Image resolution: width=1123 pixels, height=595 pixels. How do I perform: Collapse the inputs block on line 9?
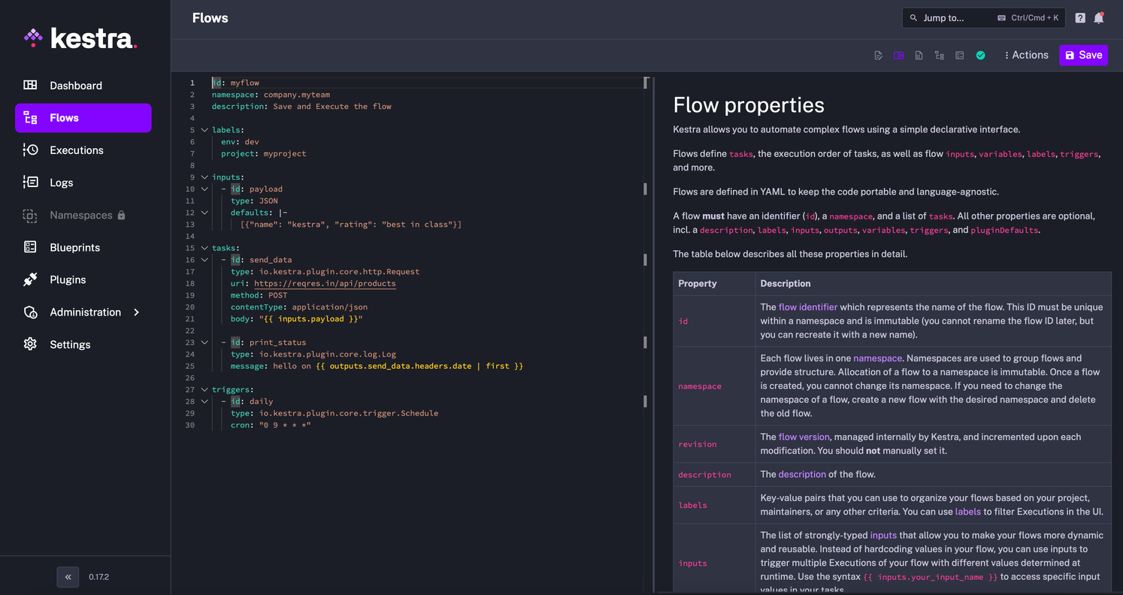click(204, 177)
